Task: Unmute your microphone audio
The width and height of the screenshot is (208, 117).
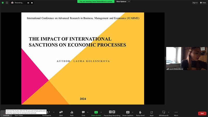Action: click(x=6, y=113)
